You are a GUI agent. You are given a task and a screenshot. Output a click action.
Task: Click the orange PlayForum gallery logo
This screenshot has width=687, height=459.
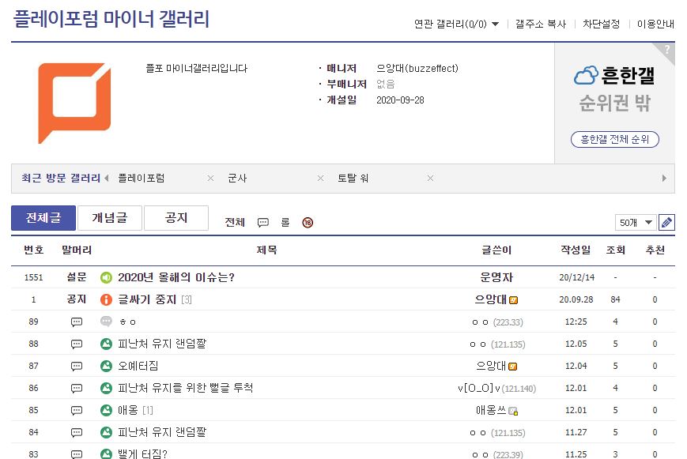(75, 103)
